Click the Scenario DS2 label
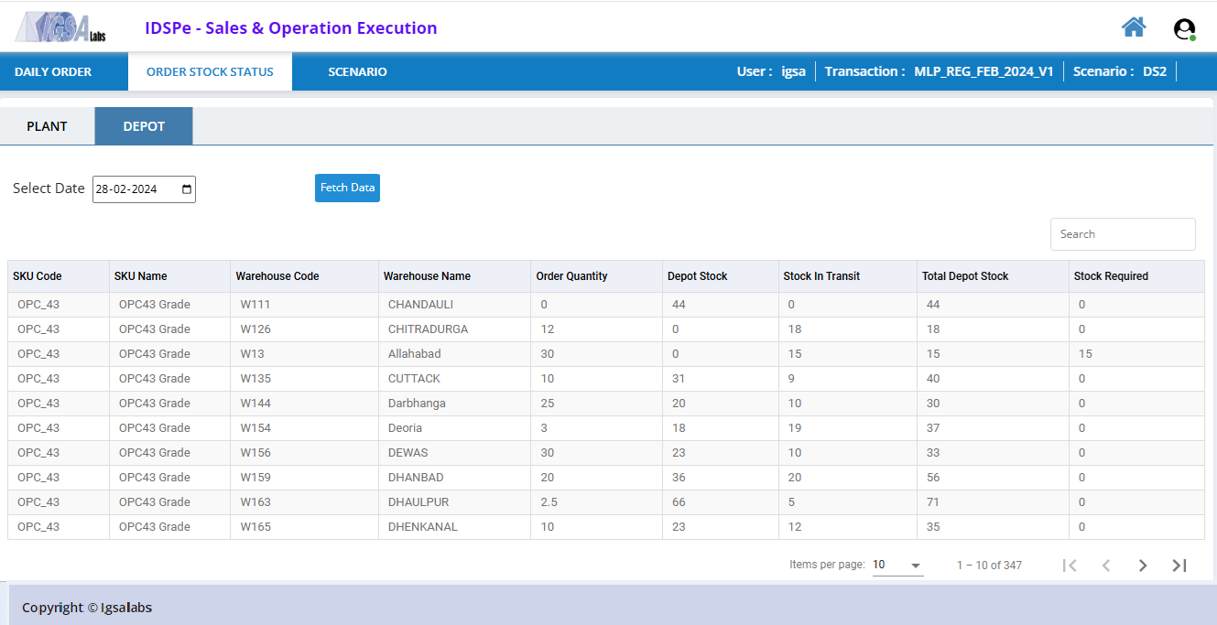Viewport: 1217px width, 625px height. 1120,71
